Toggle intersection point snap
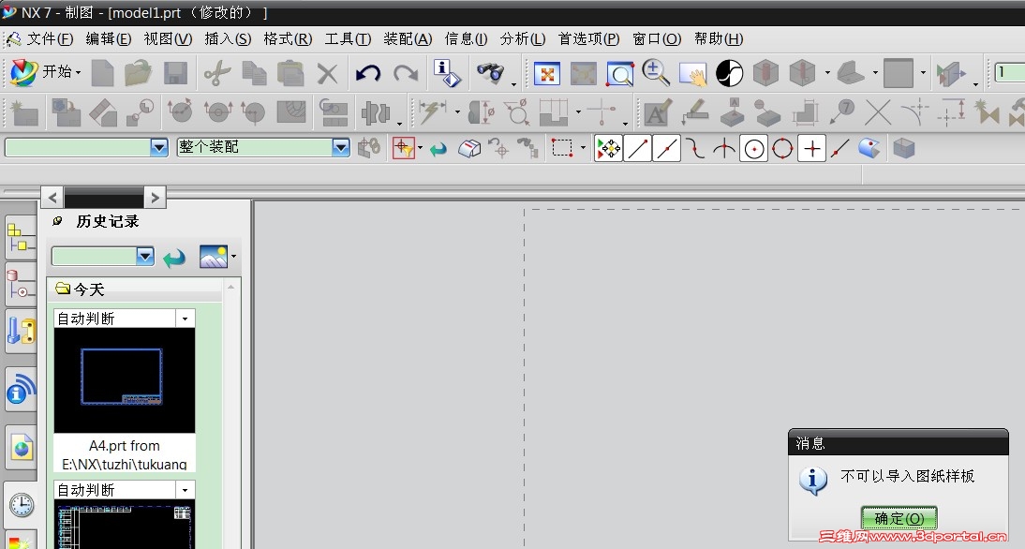This screenshot has width=1025, height=549. click(724, 148)
